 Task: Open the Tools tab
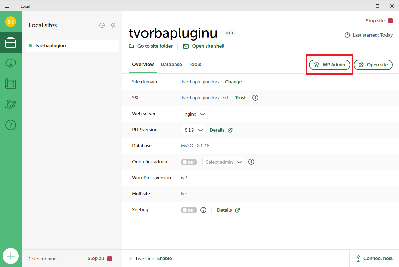(x=195, y=64)
